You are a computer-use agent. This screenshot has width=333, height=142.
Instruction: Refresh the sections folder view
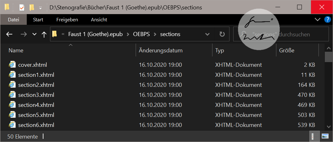click(x=222, y=34)
